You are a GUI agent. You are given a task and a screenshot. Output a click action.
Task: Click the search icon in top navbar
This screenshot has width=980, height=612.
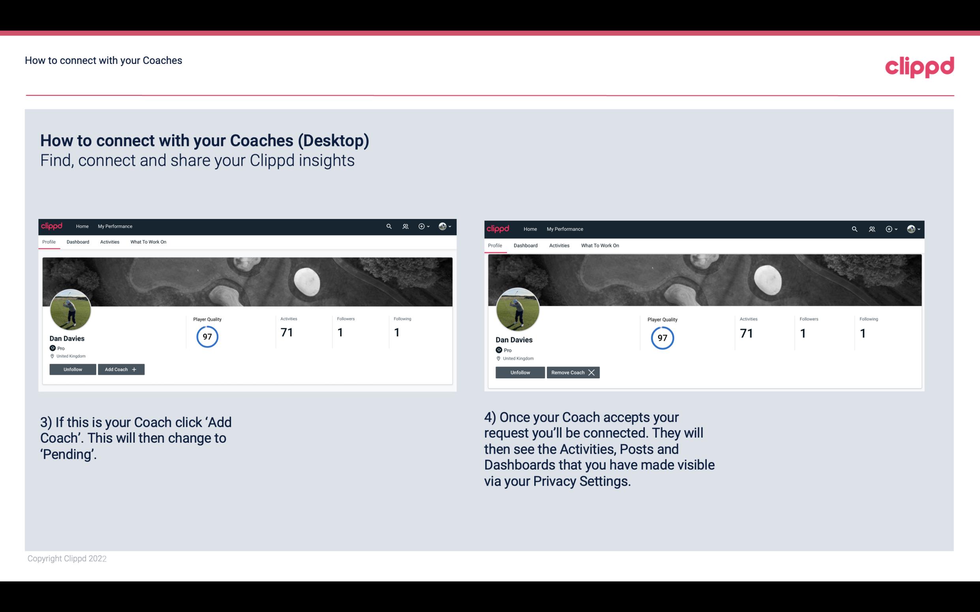pyautogui.click(x=389, y=226)
